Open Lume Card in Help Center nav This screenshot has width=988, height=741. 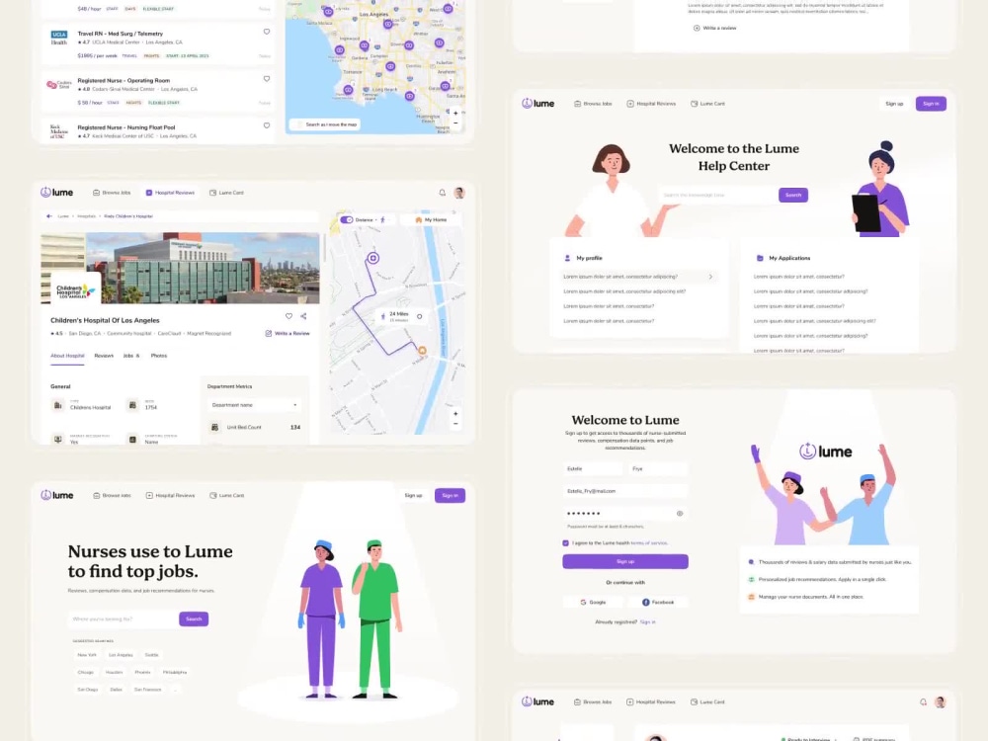tap(707, 104)
